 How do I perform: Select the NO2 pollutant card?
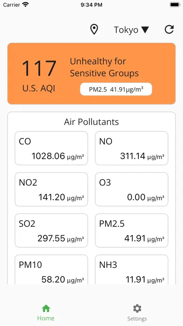point(51,189)
